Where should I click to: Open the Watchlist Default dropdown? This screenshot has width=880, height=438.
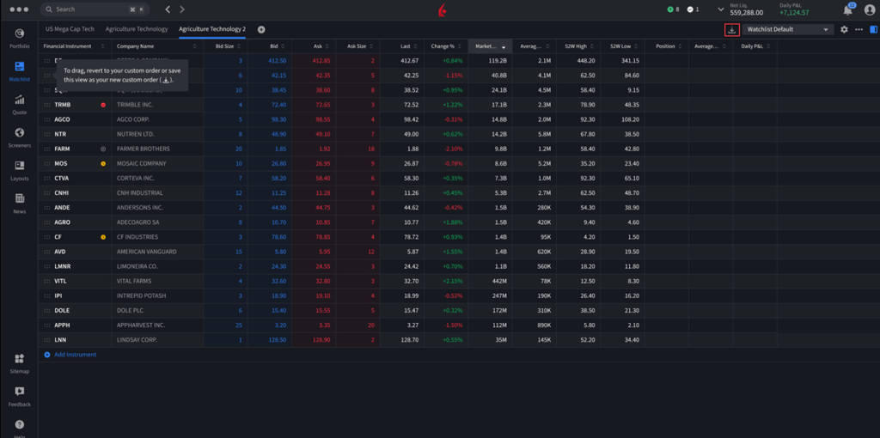click(787, 29)
